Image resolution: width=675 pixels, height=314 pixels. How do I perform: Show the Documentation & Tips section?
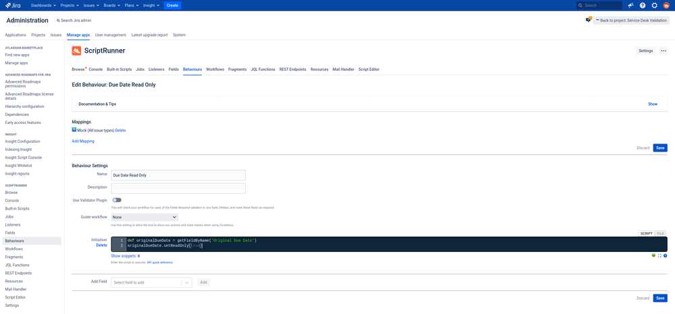pos(653,104)
